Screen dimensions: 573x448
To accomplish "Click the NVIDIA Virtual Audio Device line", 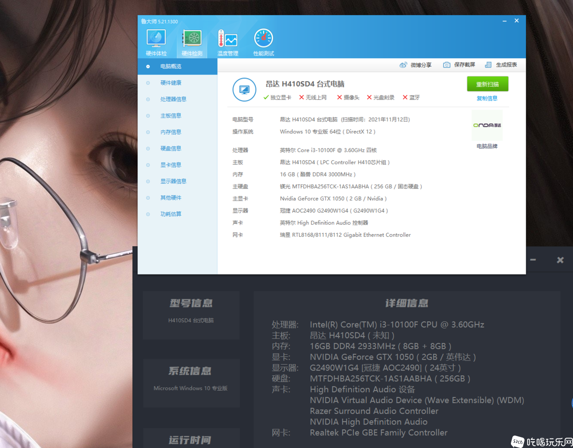I will click(x=417, y=400).
